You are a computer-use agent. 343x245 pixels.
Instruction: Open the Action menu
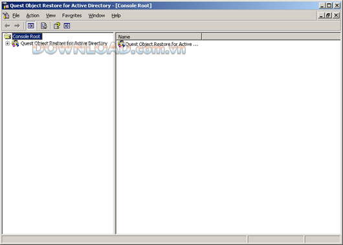[33, 16]
